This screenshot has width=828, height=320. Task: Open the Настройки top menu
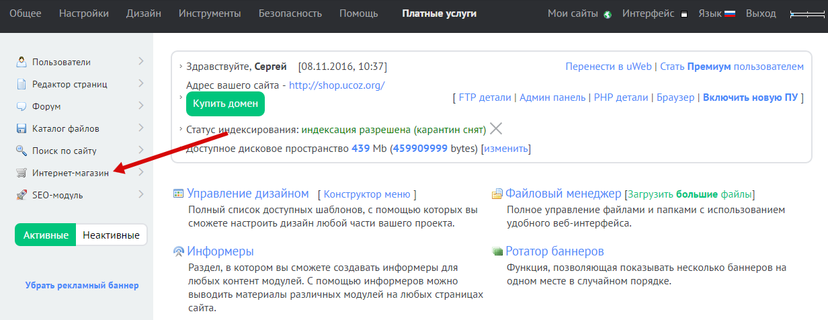(x=84, y=13)
